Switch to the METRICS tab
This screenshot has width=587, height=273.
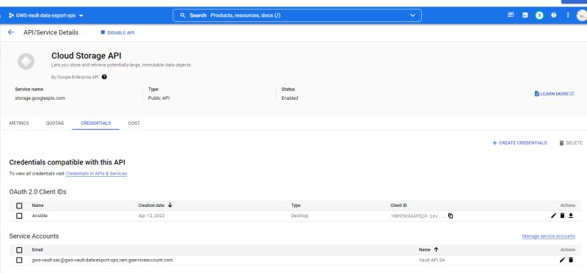19,123
